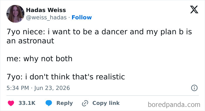Open Hadas Weiss profile picture

15,14
